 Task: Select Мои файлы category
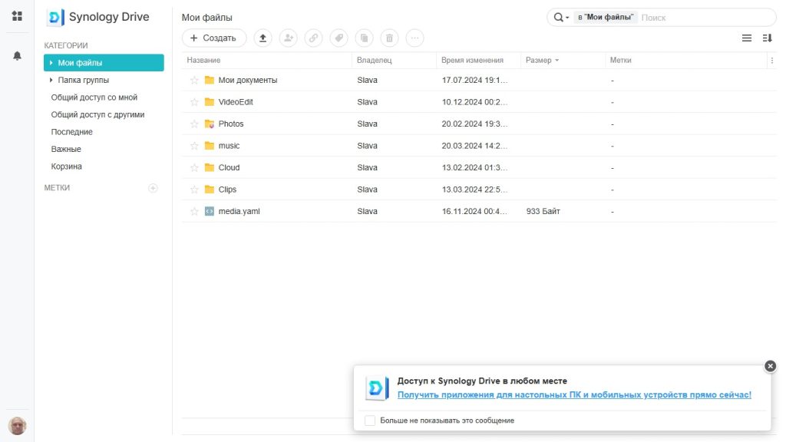click(104, 63)
